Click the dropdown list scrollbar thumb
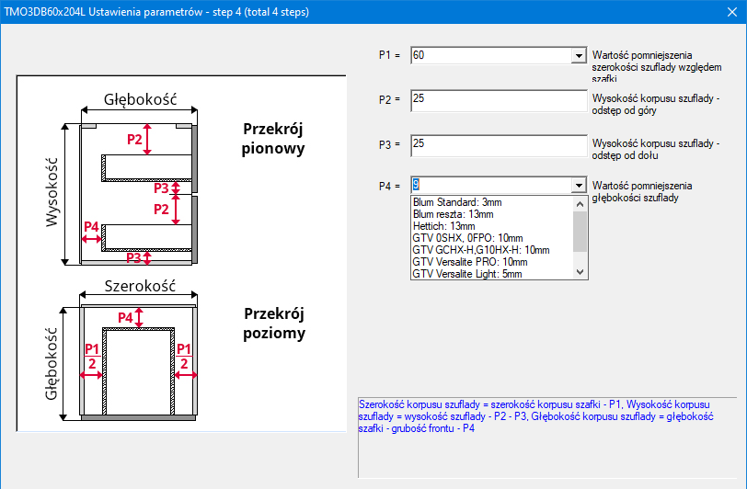747x489 pixels. click(x=580, y=230)
